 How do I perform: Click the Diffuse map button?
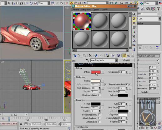[103, 72]
